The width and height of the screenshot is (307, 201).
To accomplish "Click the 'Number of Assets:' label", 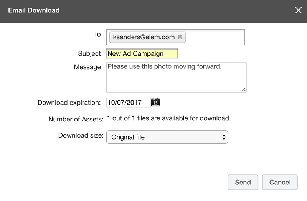I will pos(76,119).
